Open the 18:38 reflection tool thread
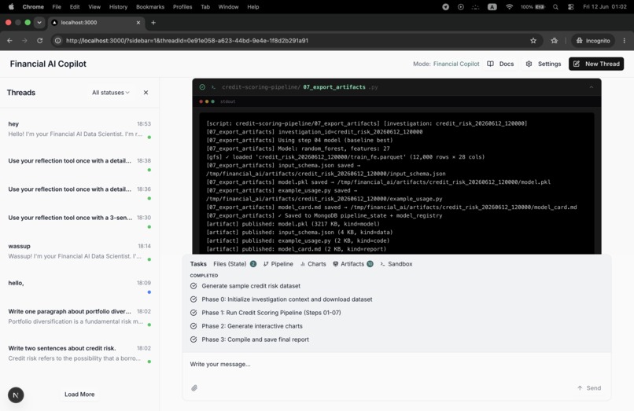Image resolution: width=634 pixels, height=411 pixels. click(79, 165)
